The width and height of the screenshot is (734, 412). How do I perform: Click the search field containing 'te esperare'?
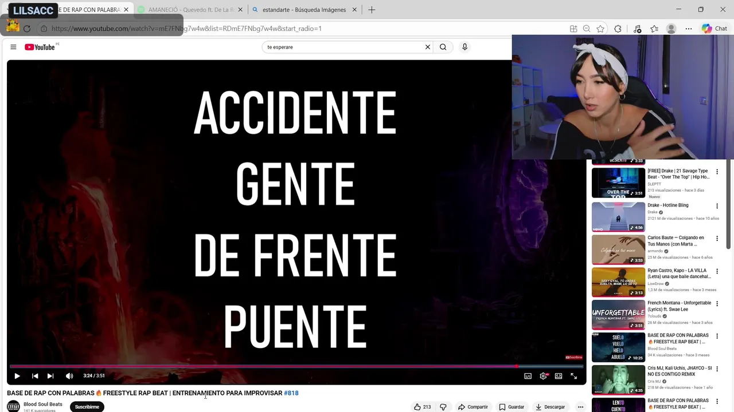(343, 47)
